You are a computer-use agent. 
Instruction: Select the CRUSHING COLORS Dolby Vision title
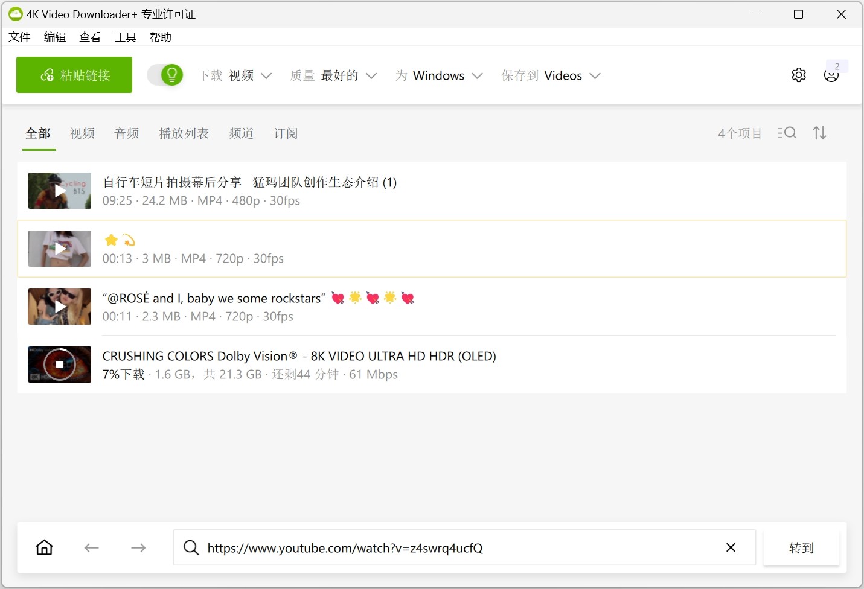[x=299, y=356]
